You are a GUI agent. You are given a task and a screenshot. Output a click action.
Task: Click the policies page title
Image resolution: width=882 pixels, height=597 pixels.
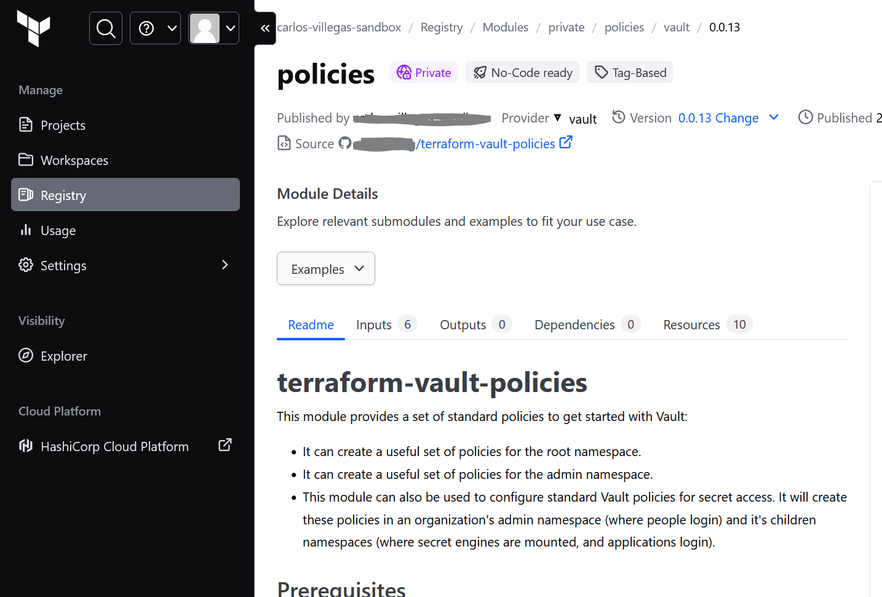click(325, 74)
